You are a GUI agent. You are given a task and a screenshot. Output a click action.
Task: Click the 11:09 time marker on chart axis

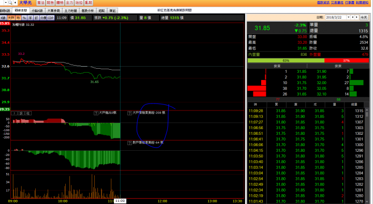coord(120,201)
